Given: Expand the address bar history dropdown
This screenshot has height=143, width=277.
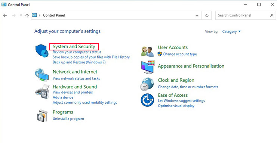Looking at the screenshot, I should click(197, 16).
